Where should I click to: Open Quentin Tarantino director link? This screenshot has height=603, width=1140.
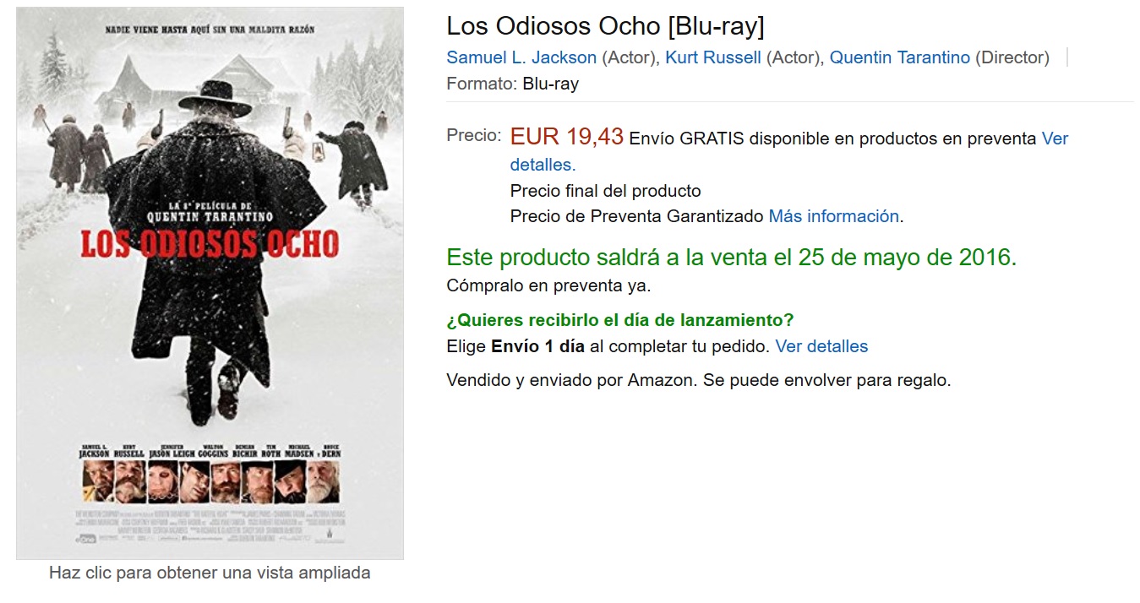[x=900, y=57]
